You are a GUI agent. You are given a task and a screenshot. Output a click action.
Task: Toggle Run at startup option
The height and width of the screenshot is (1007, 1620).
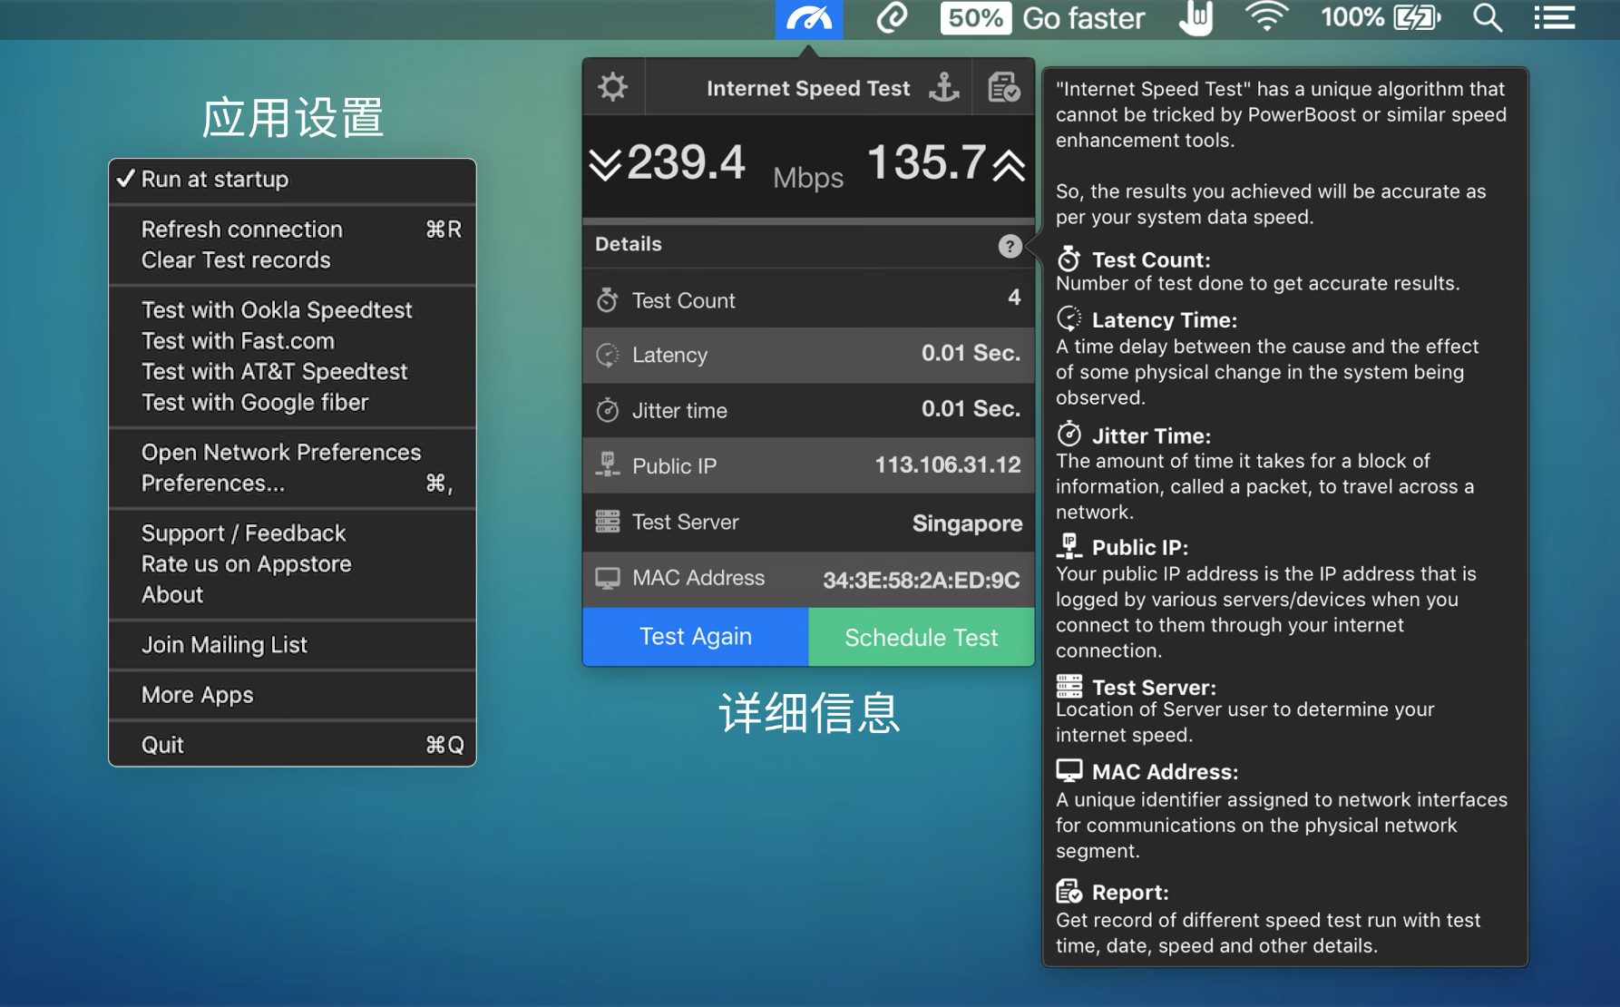(x=214, y=180)
